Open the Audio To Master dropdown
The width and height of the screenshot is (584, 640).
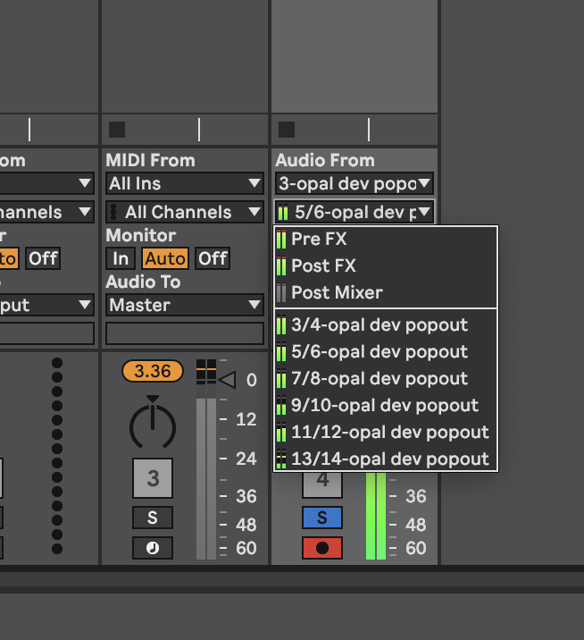(x=185, y=305)
